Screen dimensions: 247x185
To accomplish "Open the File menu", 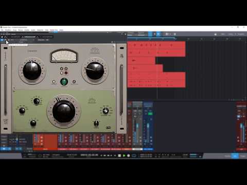I will [x=2, y=30].
